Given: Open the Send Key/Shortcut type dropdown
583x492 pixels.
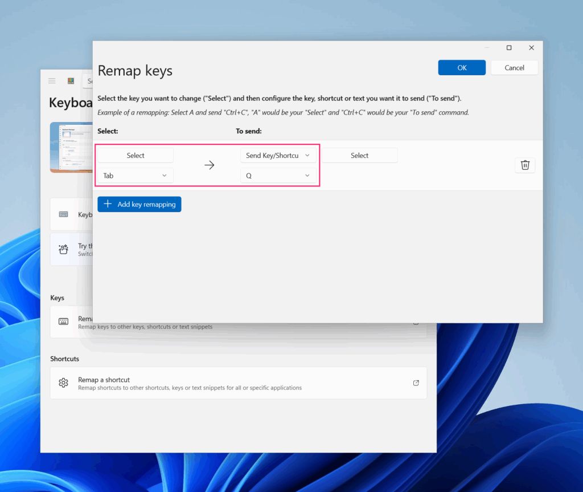Looking at the screenshot, I should tap(278, 155).
